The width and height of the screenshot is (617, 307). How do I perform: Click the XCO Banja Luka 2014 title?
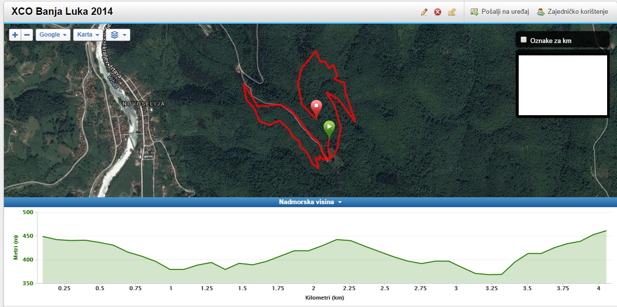[x=62, y=11]
